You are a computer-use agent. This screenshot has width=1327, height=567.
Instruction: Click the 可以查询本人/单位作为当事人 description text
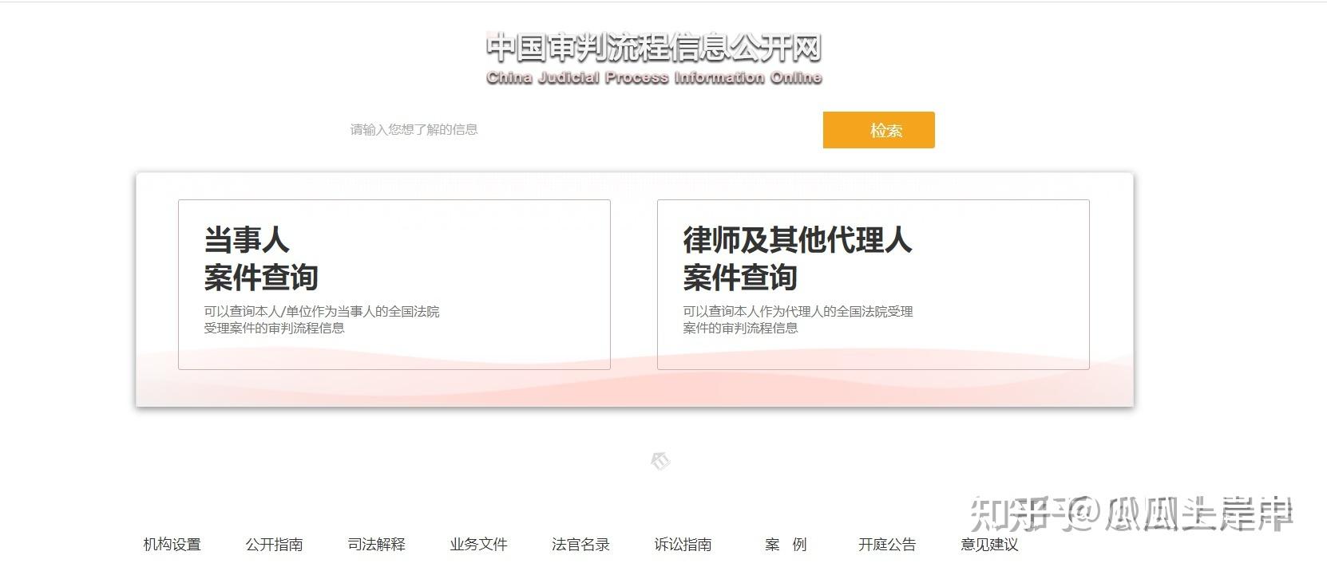(321, 319)
